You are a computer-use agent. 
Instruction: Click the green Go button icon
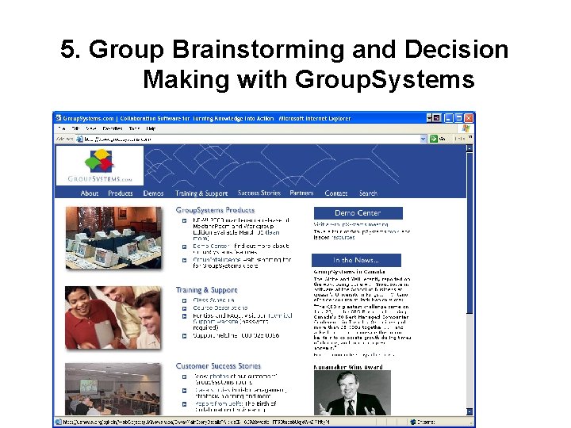[x=433, y=139]
